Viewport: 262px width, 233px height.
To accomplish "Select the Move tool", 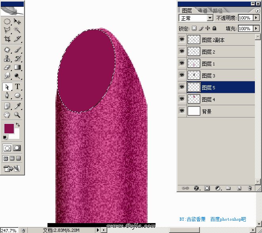I will (x=17, y=21).
